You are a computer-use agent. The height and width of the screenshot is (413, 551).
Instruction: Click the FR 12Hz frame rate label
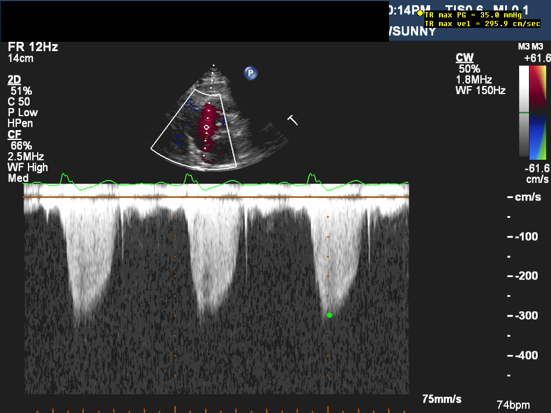coord(33,47)
